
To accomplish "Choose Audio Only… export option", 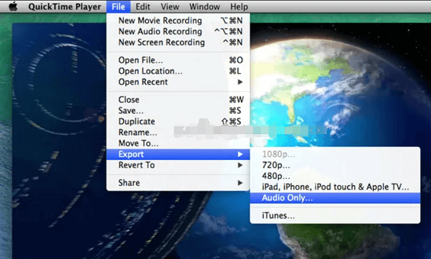I will (287, 198).
